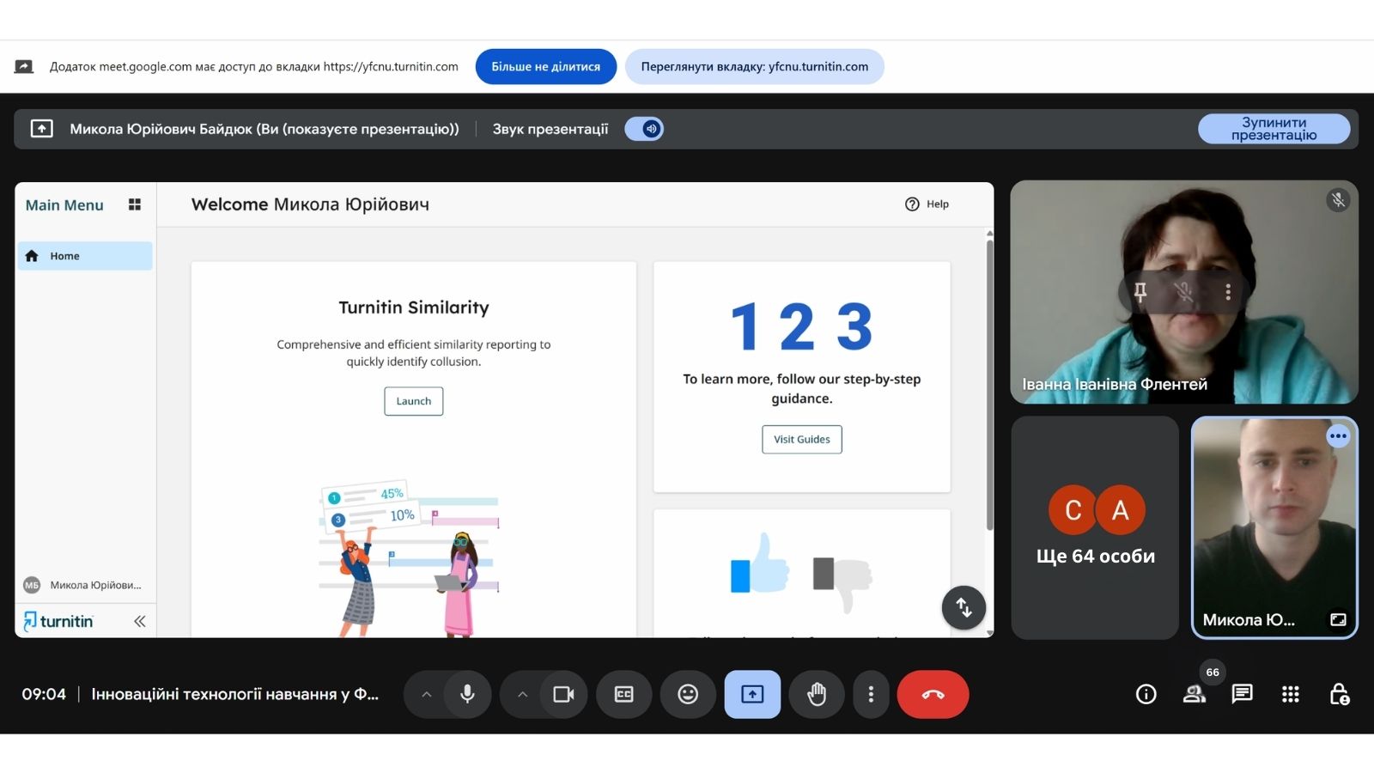Click the shared tab icon in notification bar

[x=24, y=66]
